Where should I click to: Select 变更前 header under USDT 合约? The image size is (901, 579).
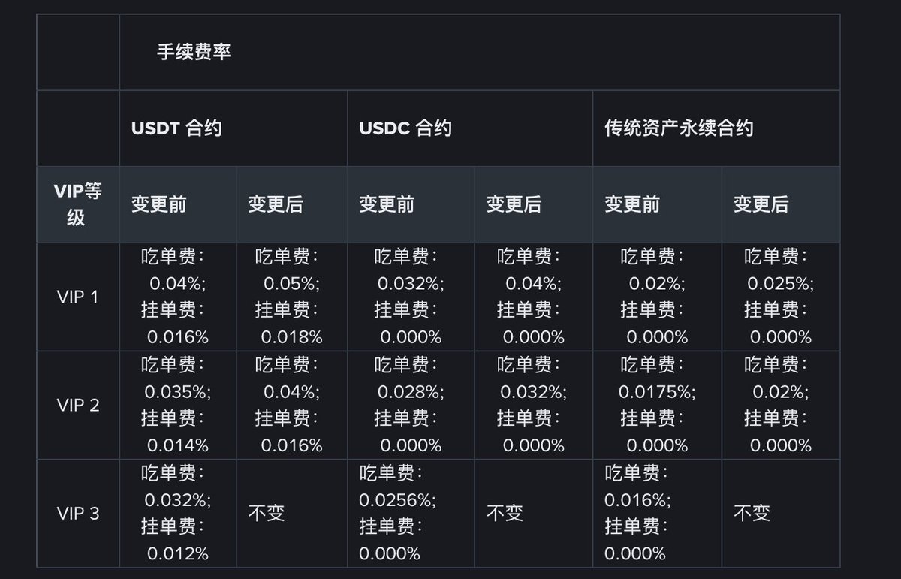coord(159,204)
